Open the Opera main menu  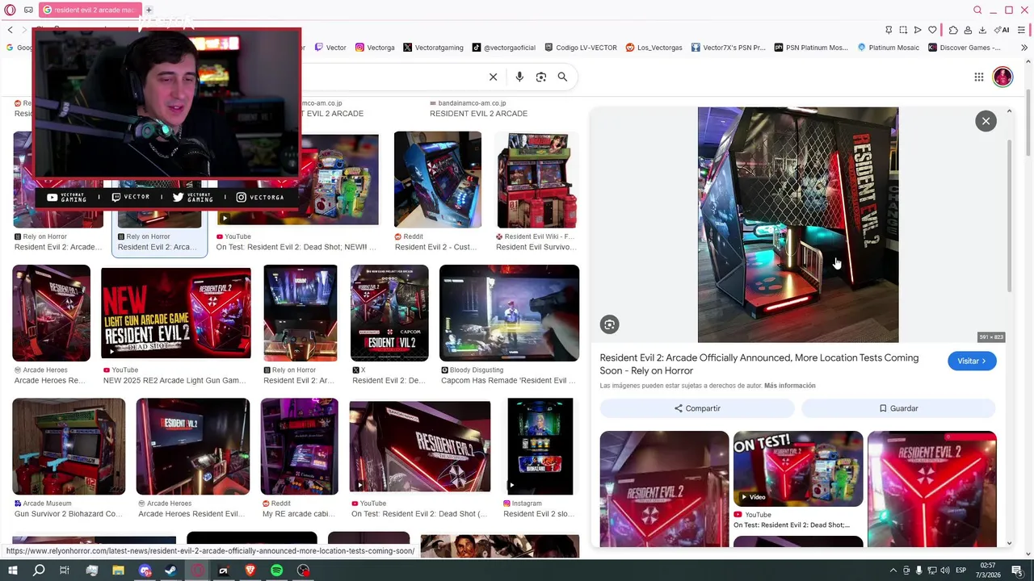(10, 10)
